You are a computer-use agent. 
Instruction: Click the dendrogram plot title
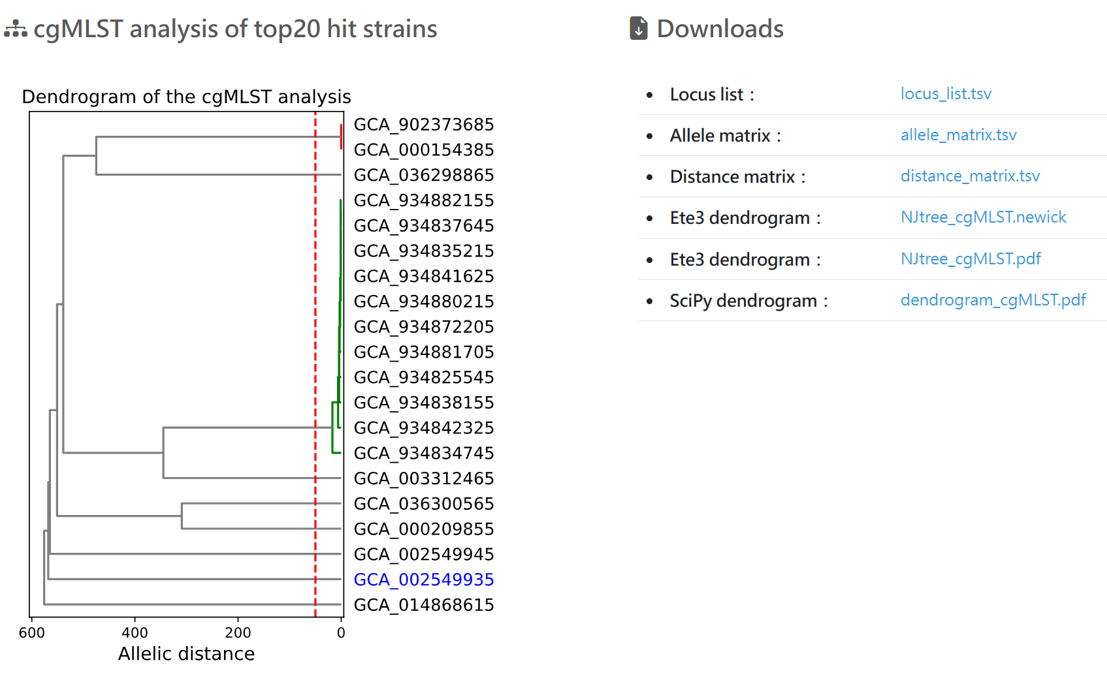pos(186,97)
